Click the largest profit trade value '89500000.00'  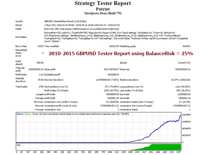click(113, 94)
